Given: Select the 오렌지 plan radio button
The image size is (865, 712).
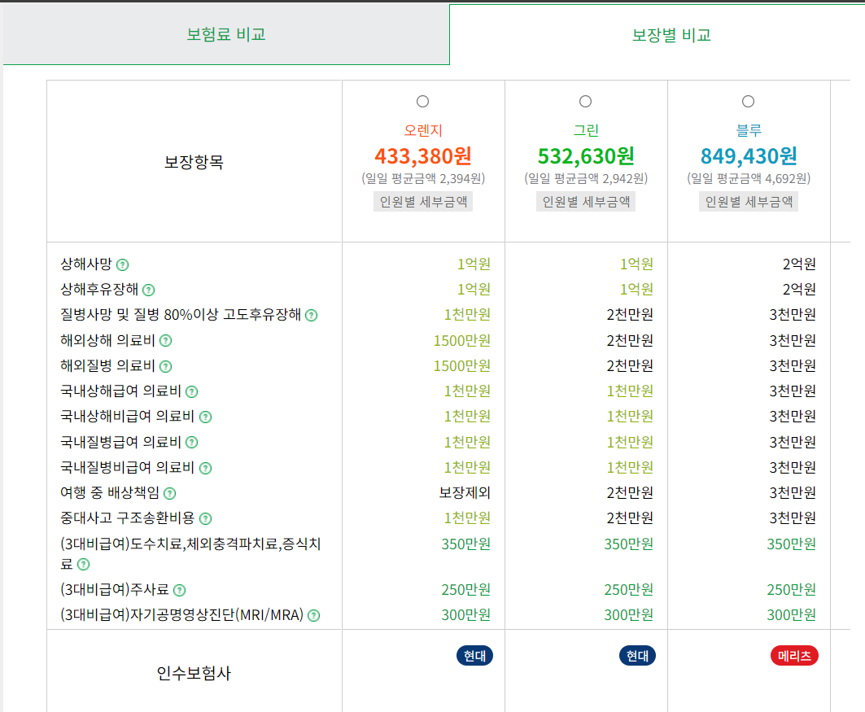Looking at the screenshot, I should tap(422, 101).
